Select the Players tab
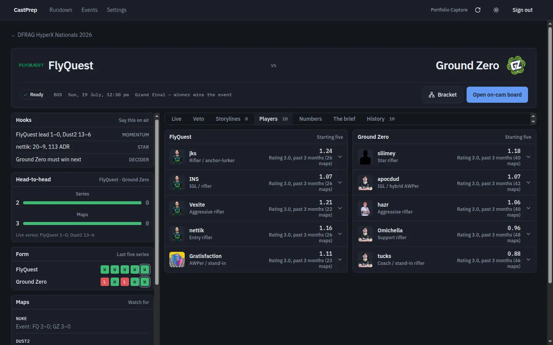The image size is (553, 345). coord(273,119)
